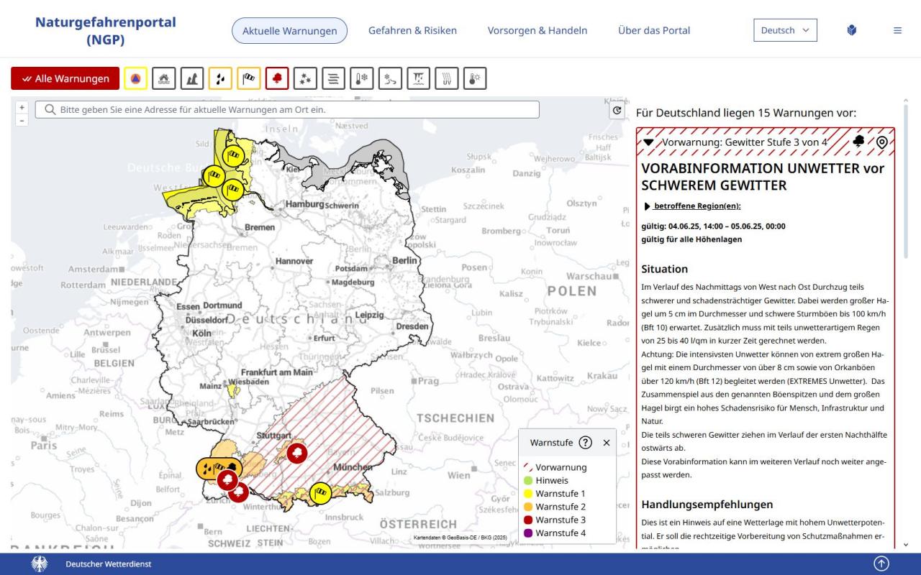This screenshot has height=575, width=921.
Task: Click the fog warnings filter icon
Action: click(x=334, y=78)
